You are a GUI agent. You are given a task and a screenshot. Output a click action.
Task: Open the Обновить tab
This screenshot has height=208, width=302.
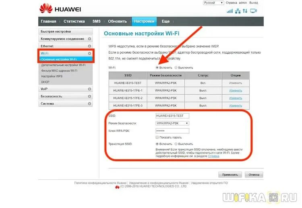117,21
